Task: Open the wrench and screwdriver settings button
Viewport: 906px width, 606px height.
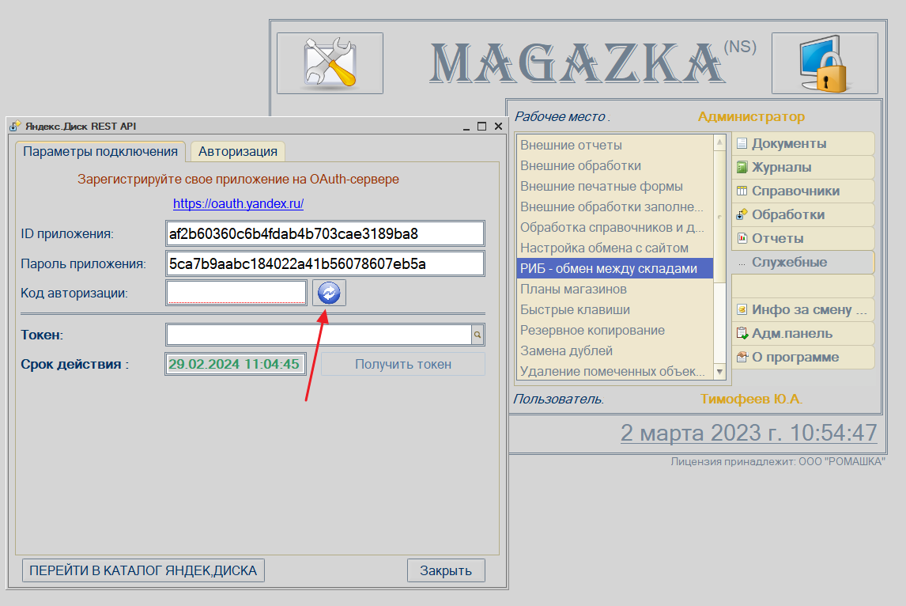Action: (330, 63)
